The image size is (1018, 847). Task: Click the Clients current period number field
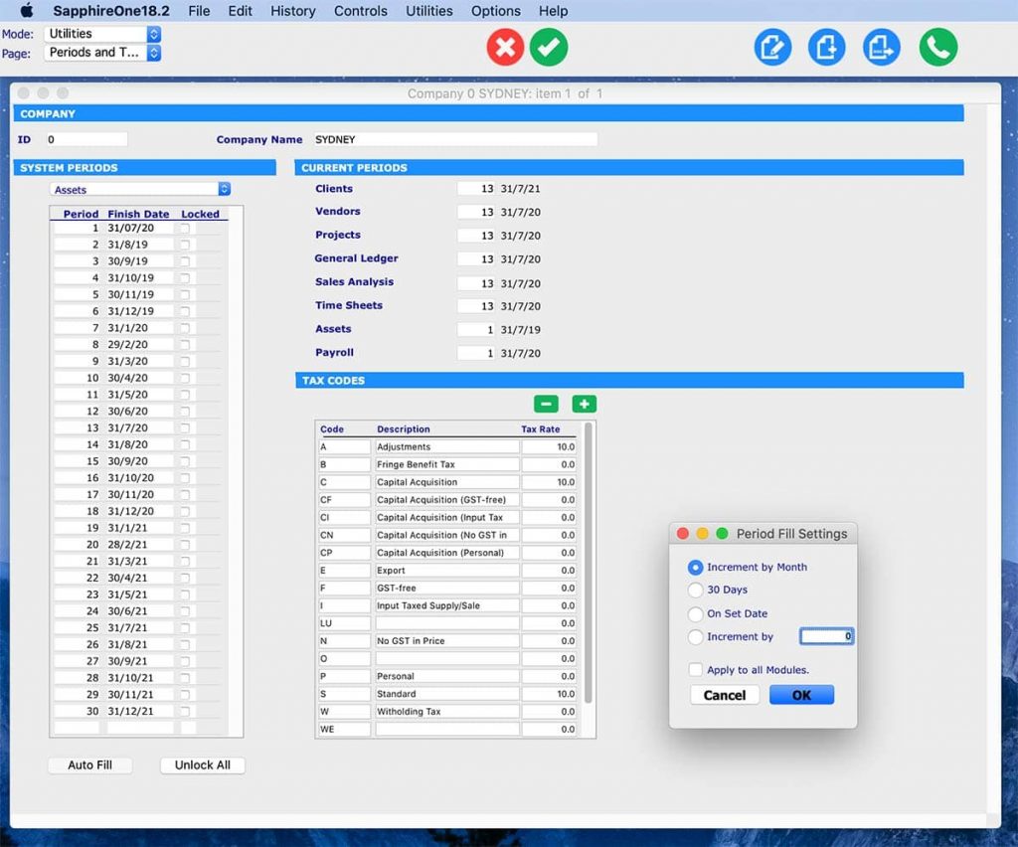click(x=476, y=189)
